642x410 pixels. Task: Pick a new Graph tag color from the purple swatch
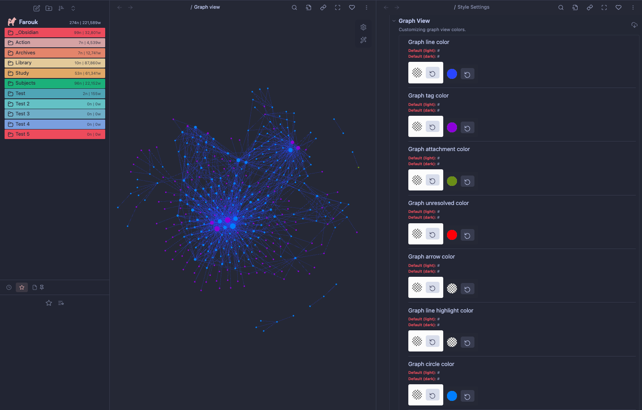[x=452, y=127]
